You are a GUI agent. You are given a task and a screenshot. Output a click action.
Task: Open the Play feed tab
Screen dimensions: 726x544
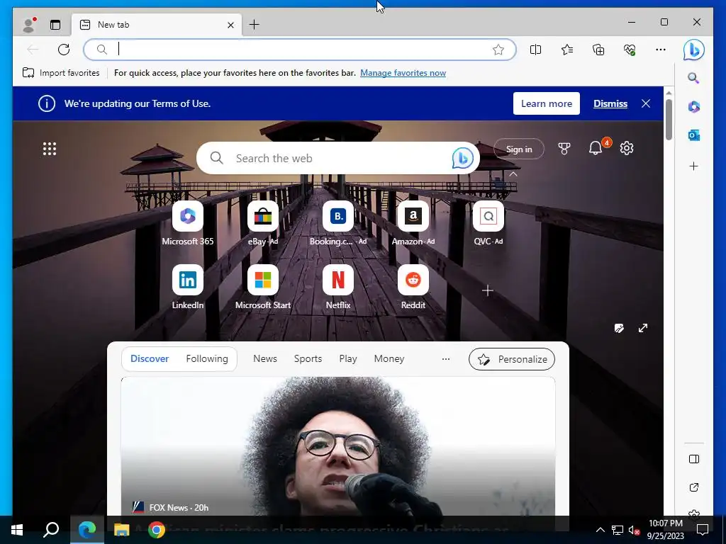pos(347,358)
